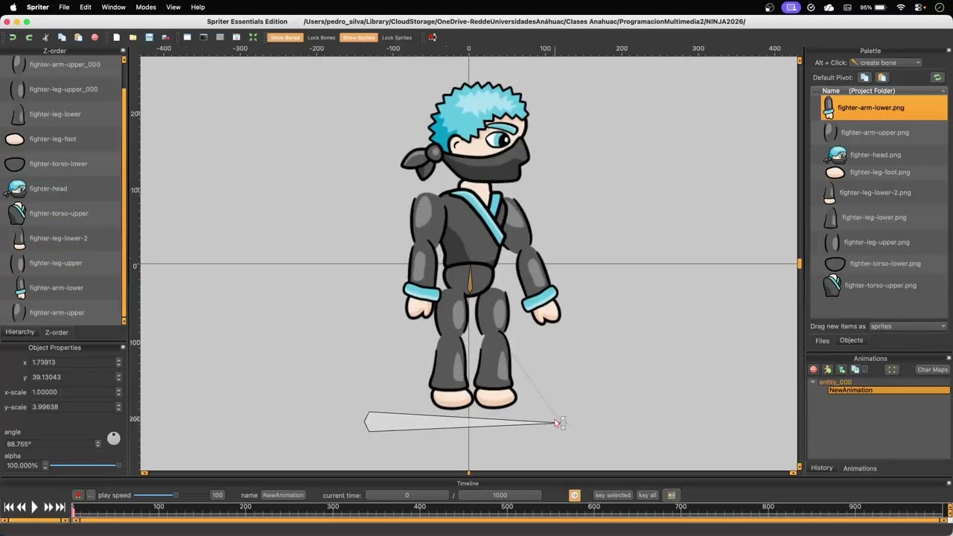Screen dimensions: 953x536
Task: Click the x-scale stepper arrows
Action: (x=118, y=392)
